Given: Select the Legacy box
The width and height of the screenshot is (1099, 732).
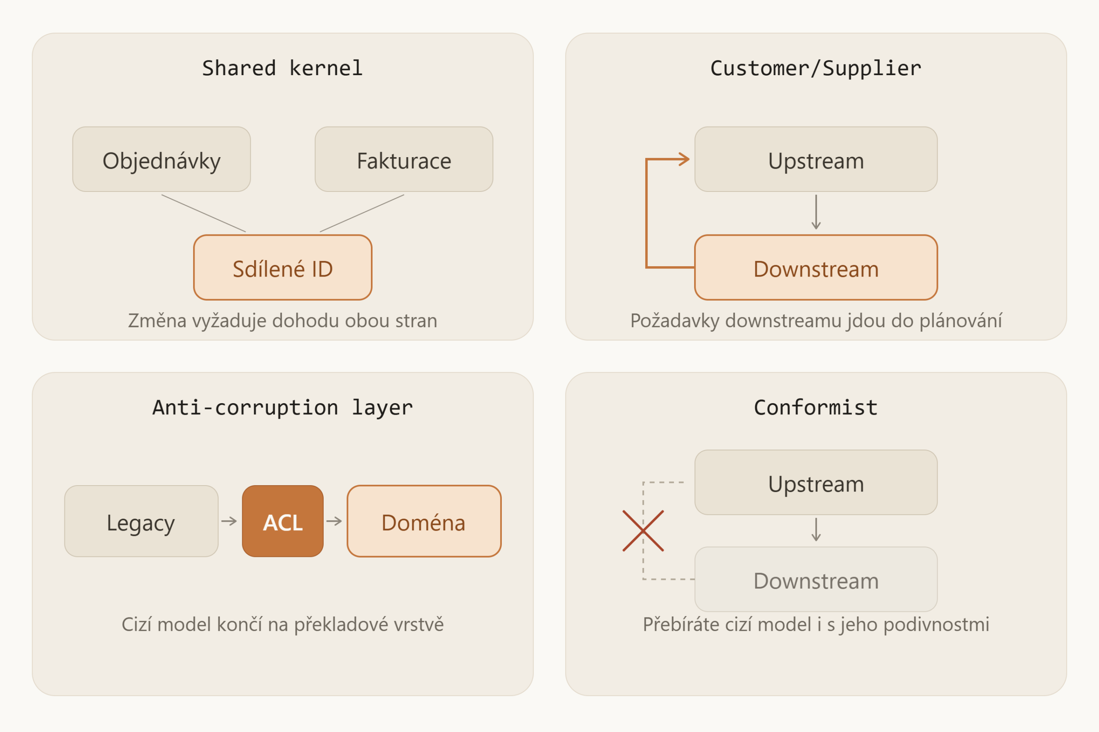Looking at the screenshot, I should (141, 521).
